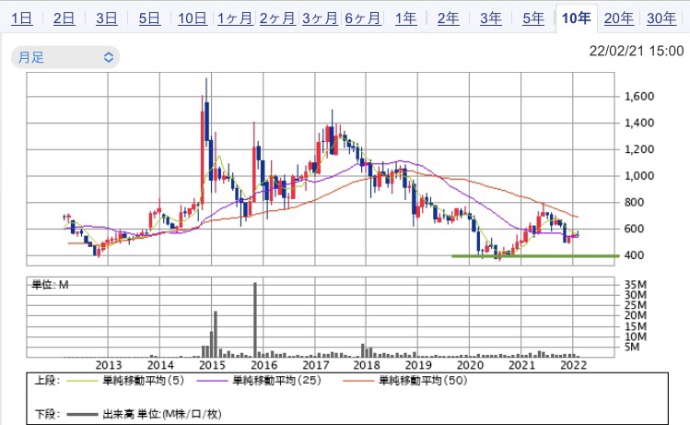The width and height of the screenshot is (690, 425).
Task: Click the 2017 year axis label
Action: (315, 365)
